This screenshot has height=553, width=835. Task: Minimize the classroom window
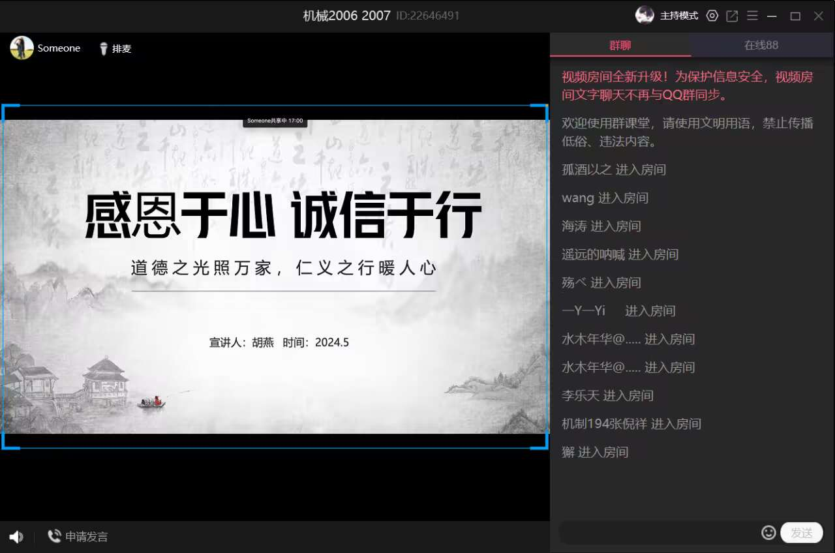772,16
